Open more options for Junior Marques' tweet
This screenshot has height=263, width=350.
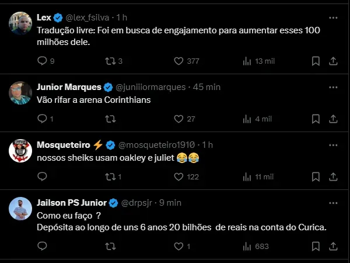tap(332, 87)
